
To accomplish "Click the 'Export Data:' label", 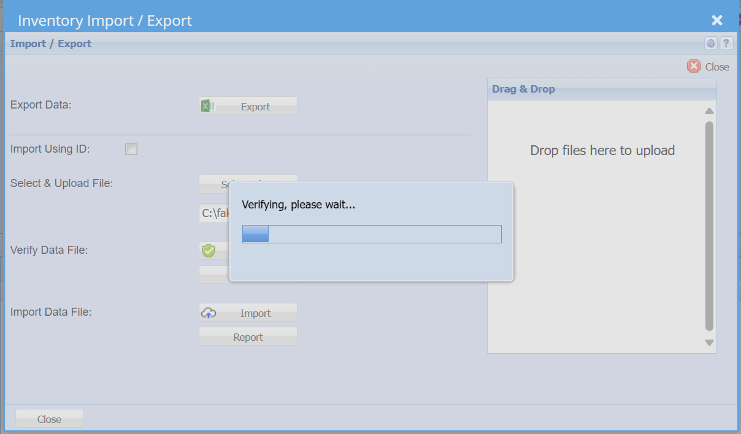I will point(41,105).
